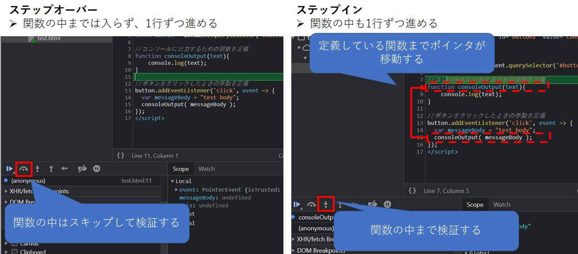
Task: Click the 'Line 7, Column 5' status text
Action: [x=447, y=191]
